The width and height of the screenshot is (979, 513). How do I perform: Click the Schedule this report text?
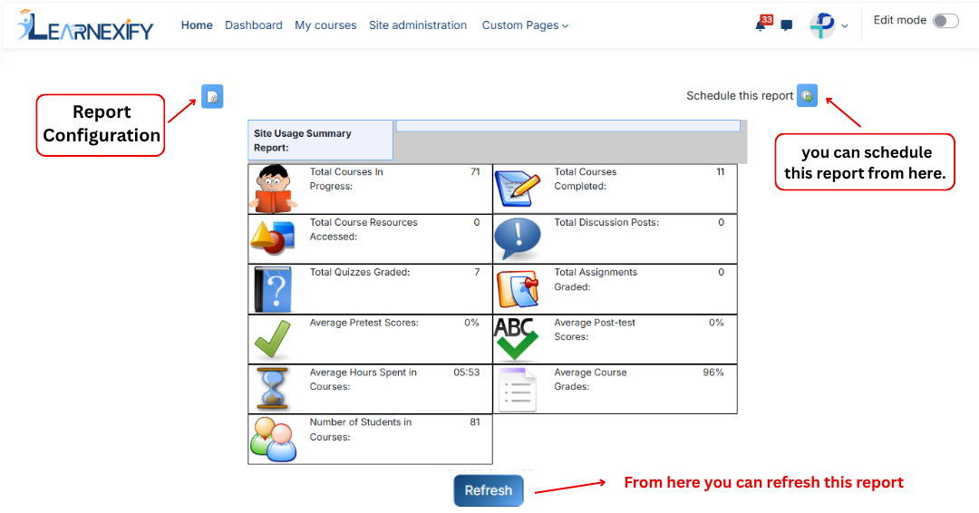[x=740, y=95]
